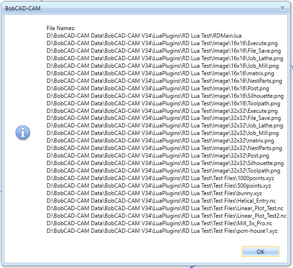Click the File Names: heading
This screenshot has height=268, width=293.
pyautogui.click(x=61, y=28)
